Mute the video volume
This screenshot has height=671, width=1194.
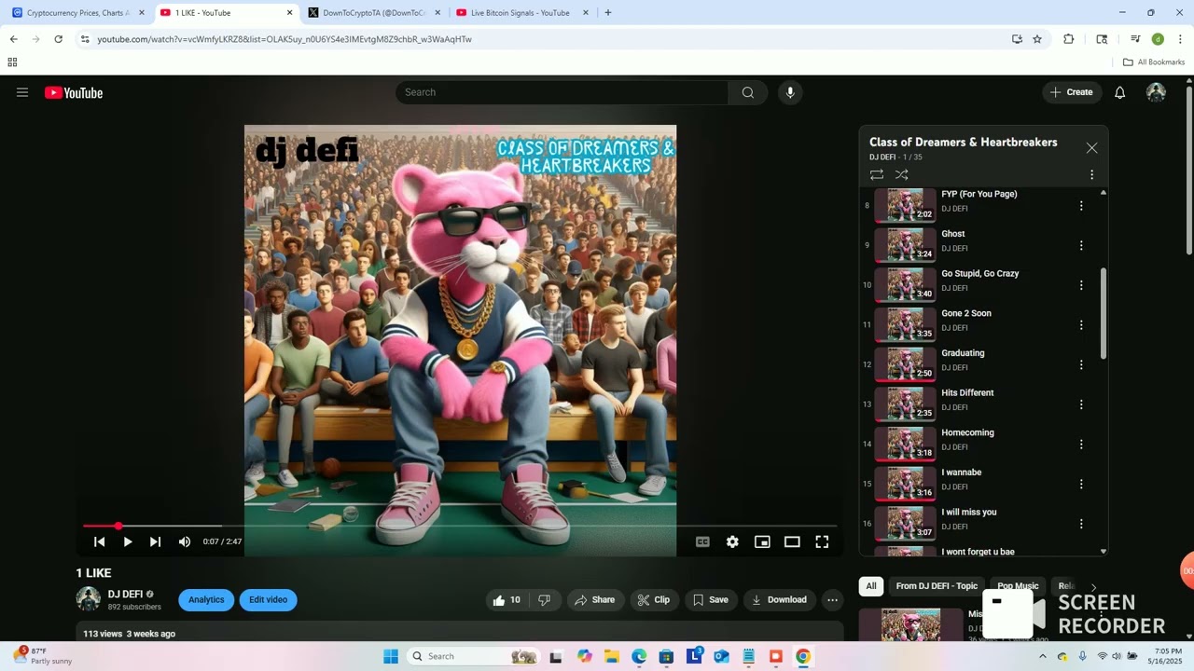(x=185, y=541)
